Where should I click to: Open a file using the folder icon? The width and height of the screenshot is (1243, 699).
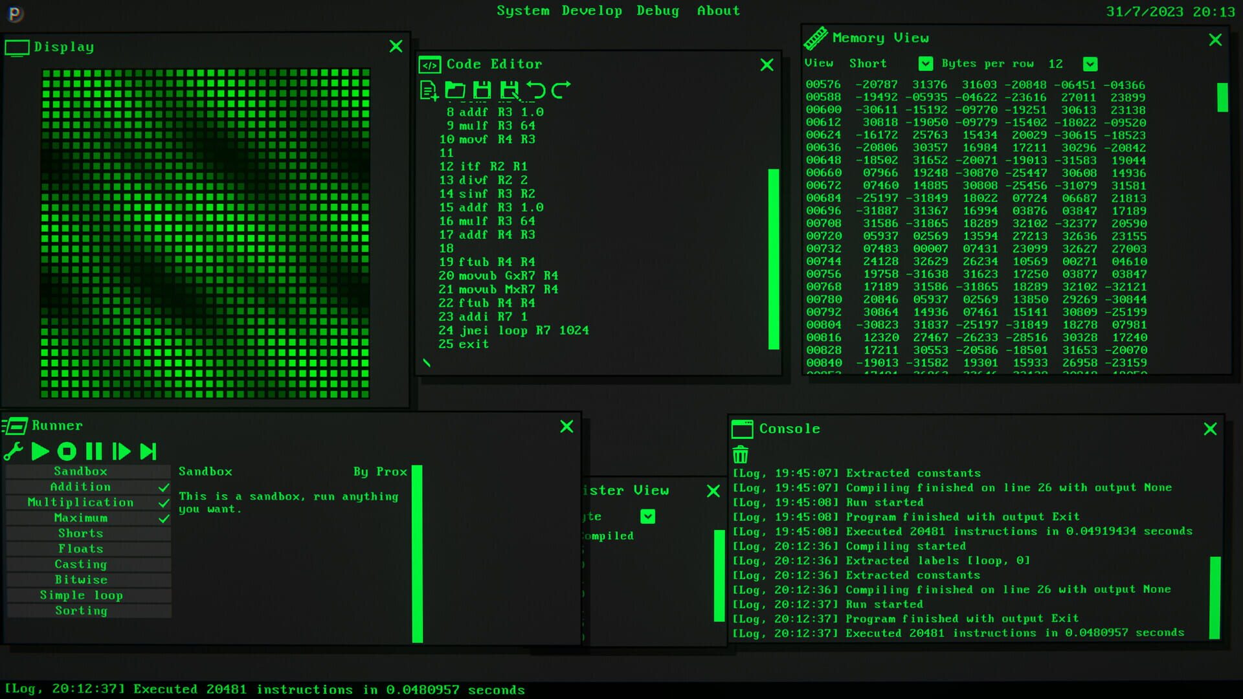pos(455,91)
